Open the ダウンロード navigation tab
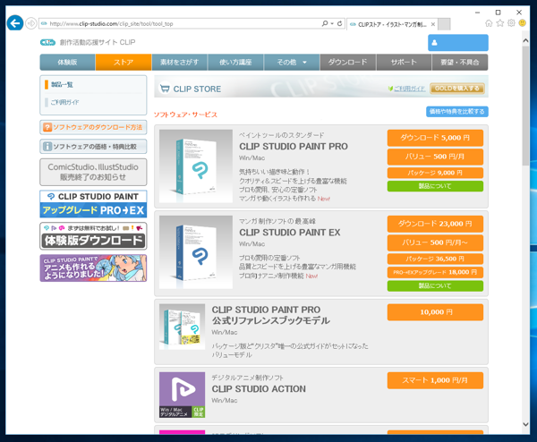 [348, 63]
